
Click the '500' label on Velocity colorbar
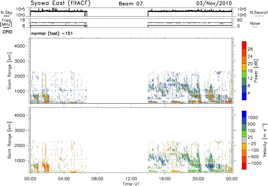252,124
